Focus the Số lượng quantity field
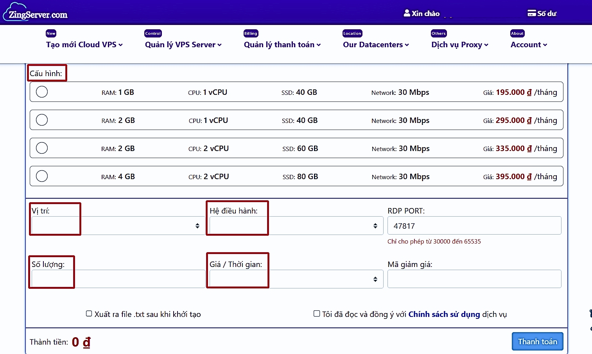The image size is (592, 354). point(118,279)
